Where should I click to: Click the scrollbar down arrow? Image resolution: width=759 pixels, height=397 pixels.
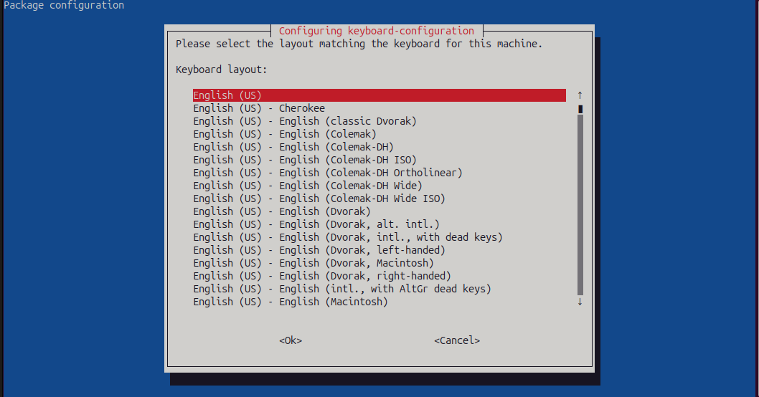point(580,302)
